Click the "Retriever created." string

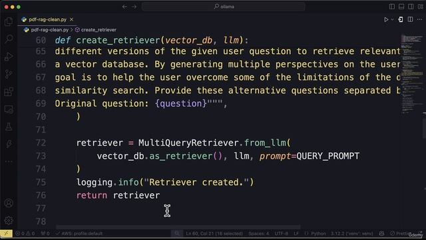(x=196, y=182)
